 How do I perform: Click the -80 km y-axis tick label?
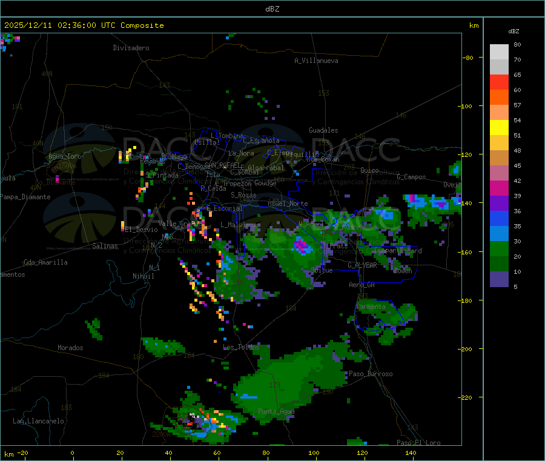[468, 58]
